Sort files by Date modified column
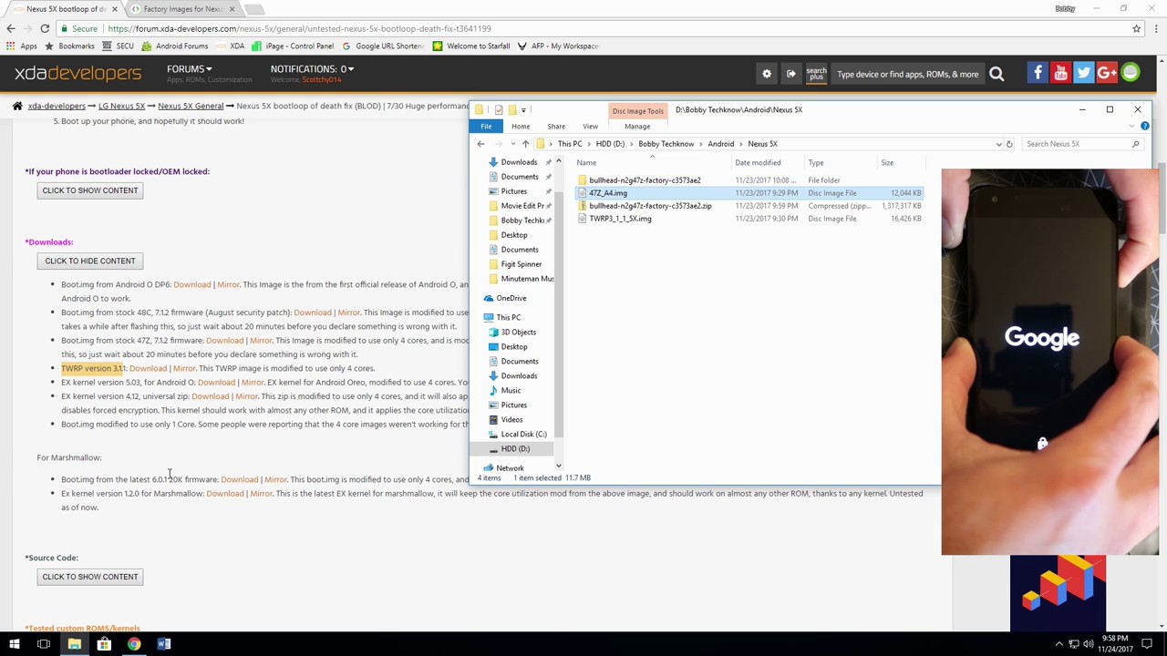Viewport: 1167px width, 656px height. click(758, 162)
